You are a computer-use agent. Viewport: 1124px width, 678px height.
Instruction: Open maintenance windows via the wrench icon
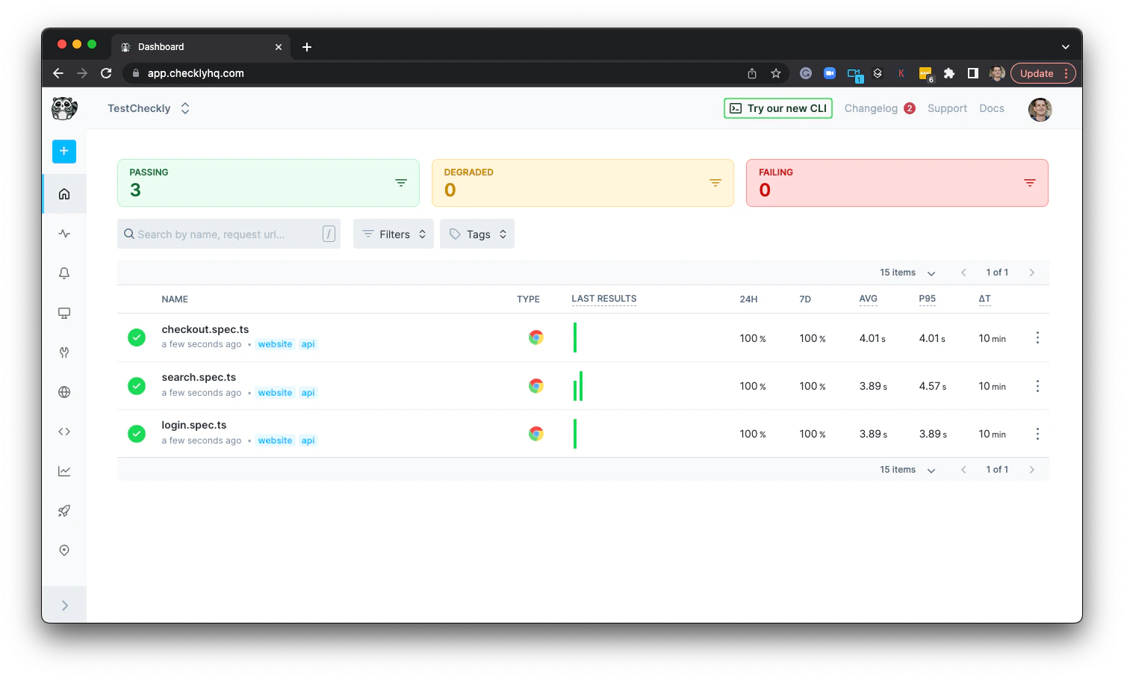63,352
